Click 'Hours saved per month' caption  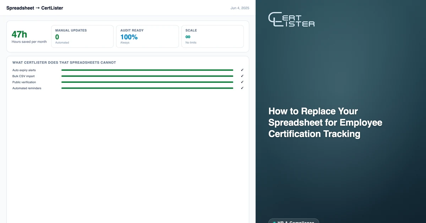(29, 42)
